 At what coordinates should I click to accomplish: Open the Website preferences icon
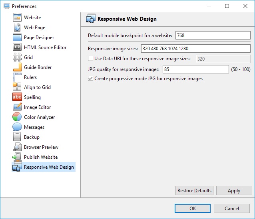coord(17,18)
